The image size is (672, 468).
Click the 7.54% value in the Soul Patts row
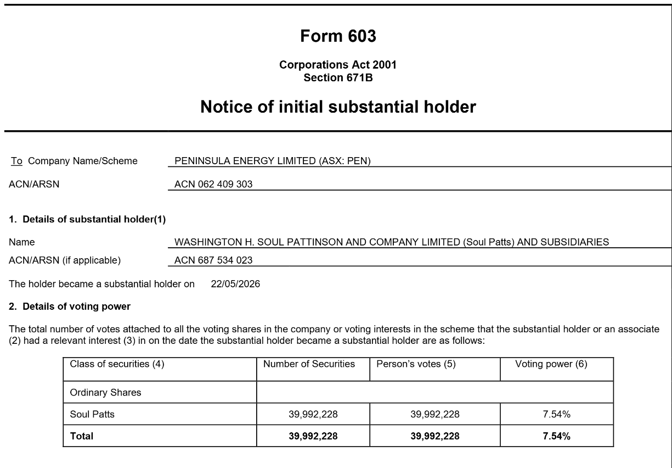pyautogui.click(x=557, y=414)
